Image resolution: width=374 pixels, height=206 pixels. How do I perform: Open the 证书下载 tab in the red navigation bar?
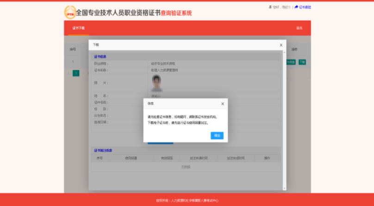tap(79, 28)
